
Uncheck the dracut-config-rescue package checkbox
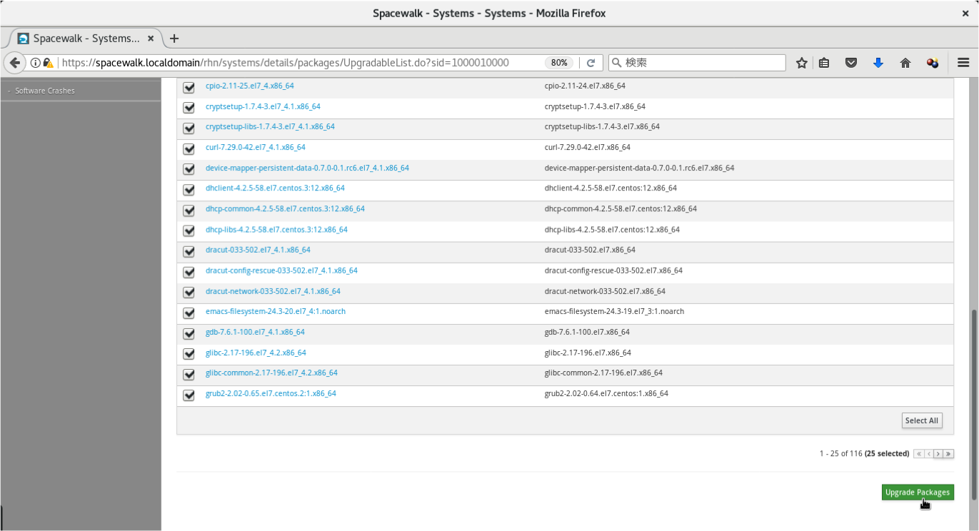(x=189, y=272)
